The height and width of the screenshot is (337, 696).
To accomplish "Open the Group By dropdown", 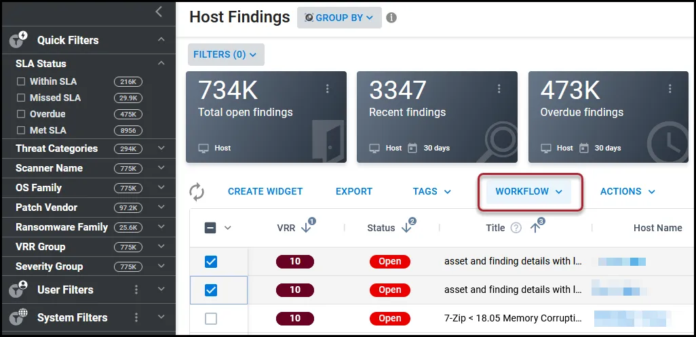I will click(339, 18).
